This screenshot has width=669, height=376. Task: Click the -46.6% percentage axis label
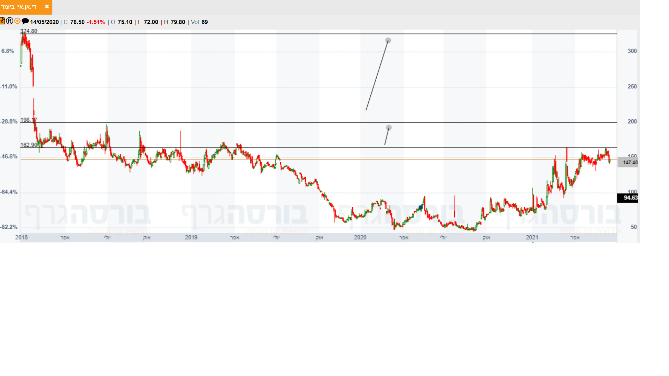coord(9,157)
